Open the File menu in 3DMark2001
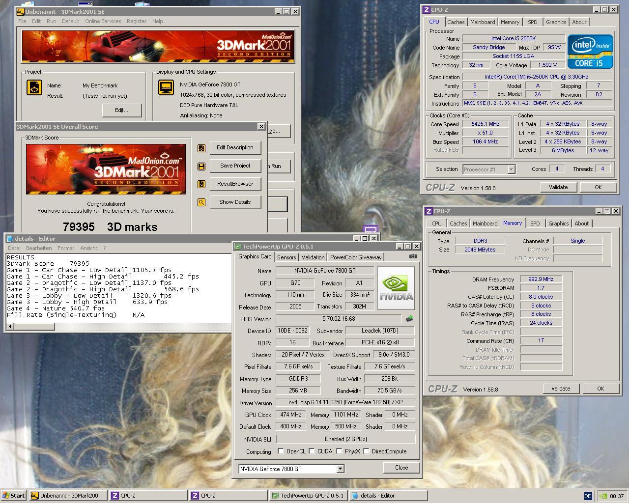The height and width of the screenshot is (503, 629). [22, 21]
